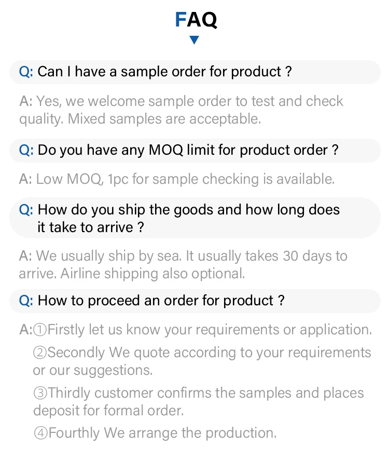The image size is (389, 461).
Task: Click the blue down triangle below FAQ
Action: click(195, 40)
